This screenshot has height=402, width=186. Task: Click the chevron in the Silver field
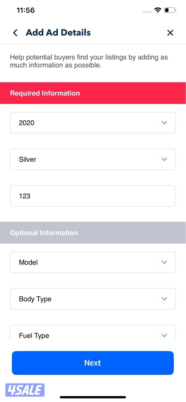point(164,159)
